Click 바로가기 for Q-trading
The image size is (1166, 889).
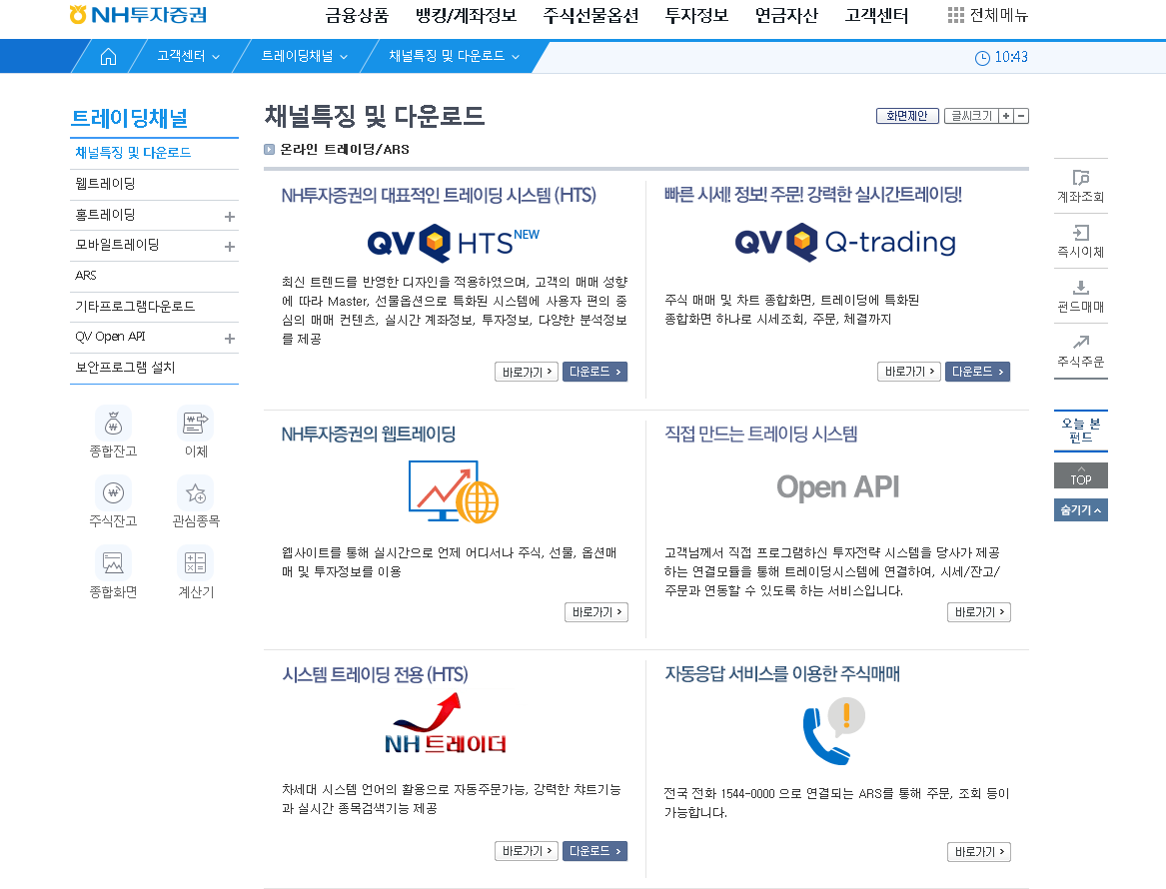click(909, 372)
